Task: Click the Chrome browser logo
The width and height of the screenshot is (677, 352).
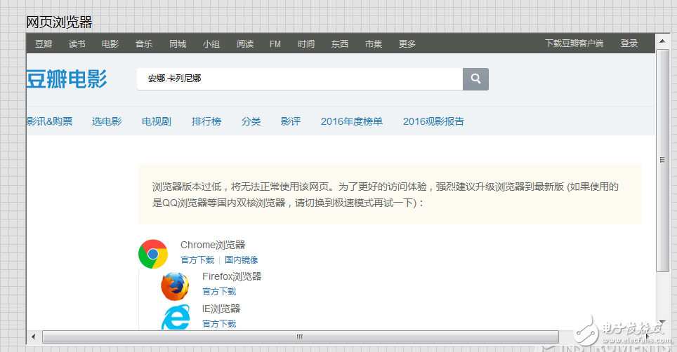Action: pyautogui.click(x=153, y=254)
